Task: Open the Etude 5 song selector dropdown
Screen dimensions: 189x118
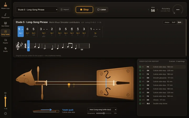Action: point(37,10)
